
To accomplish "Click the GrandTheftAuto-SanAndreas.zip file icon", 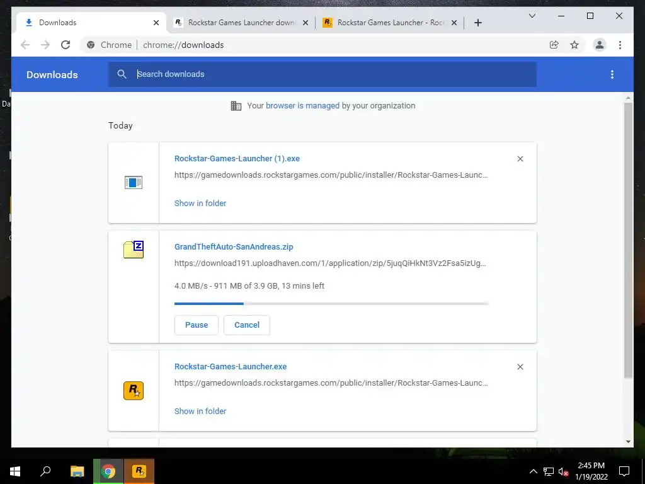I will 134,250.
